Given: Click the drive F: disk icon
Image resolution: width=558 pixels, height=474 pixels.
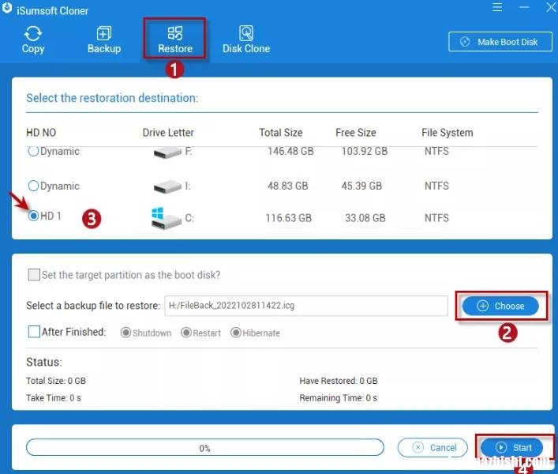Looking at the screenshot, I should coord(167,153).
